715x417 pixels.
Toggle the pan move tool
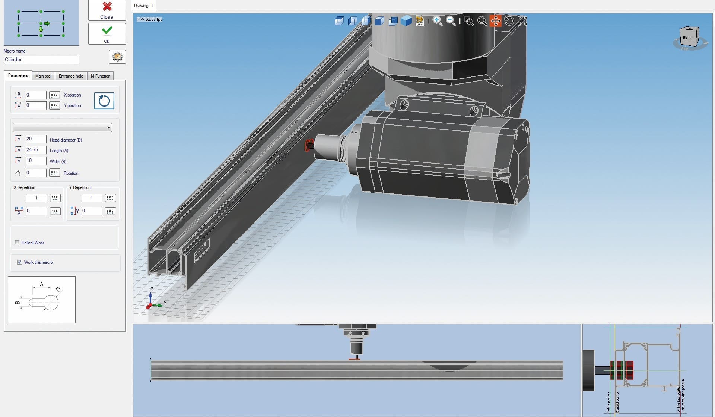[x=496, y=21]
